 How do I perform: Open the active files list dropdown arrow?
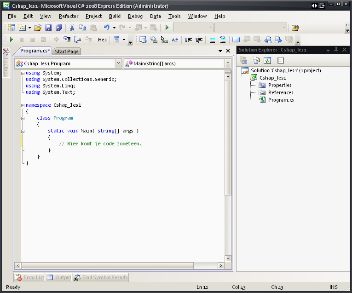point(220,51)
